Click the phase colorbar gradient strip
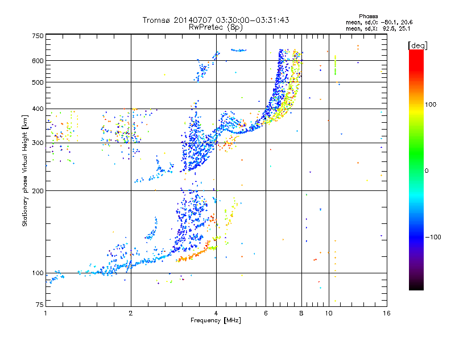This screenshot has height=341, width=455. 416,169
